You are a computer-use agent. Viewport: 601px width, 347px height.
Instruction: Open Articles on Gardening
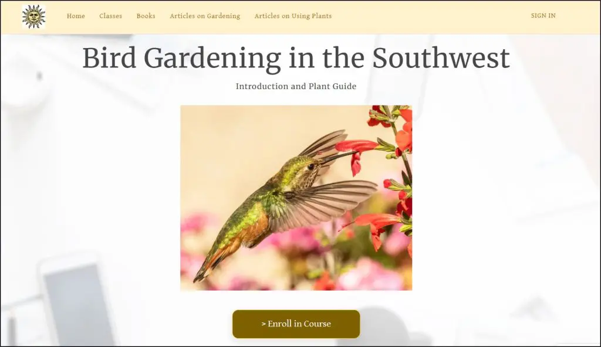click(x=205, y=16)
